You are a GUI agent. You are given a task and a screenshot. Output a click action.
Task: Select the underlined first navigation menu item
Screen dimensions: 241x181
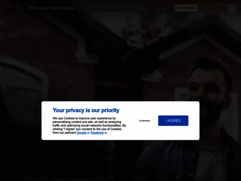pos(142,8)
